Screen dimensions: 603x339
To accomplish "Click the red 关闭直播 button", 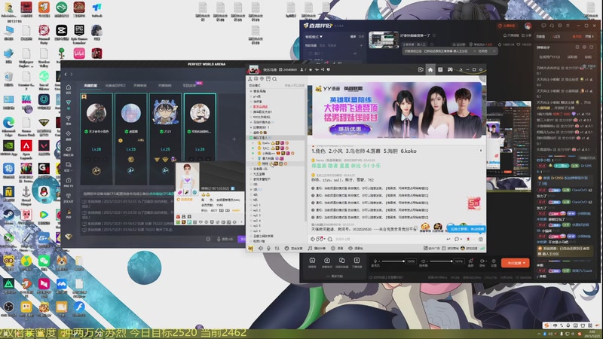I will pyautogui.click(x=516, y=263).
